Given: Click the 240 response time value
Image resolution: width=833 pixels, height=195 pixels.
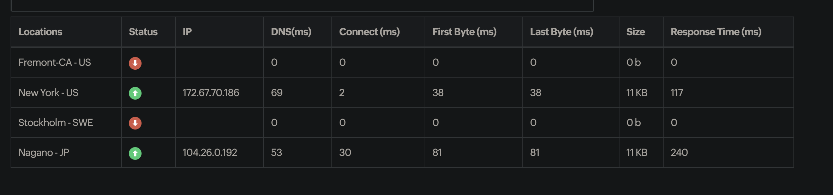Looking at the screenshot, I should coord(679,153).
